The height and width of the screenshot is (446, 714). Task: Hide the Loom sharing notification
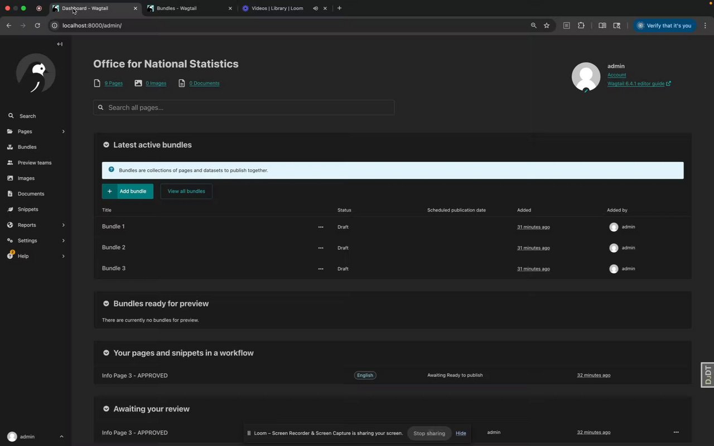461,433
